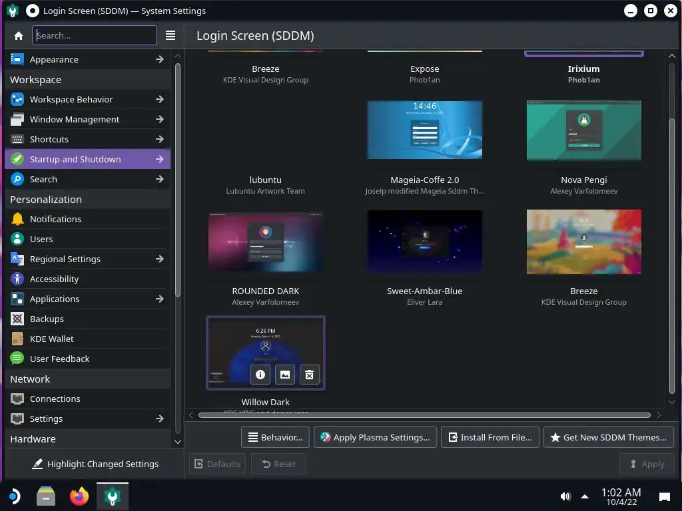Click the network Settings icon
The width and height of the screenshot is (682, 511).
tap(17, 419)
